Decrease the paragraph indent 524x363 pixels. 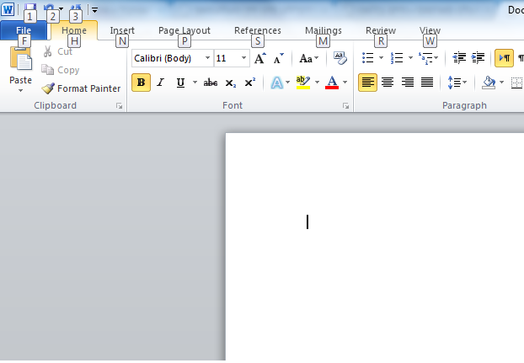point(459,58)
